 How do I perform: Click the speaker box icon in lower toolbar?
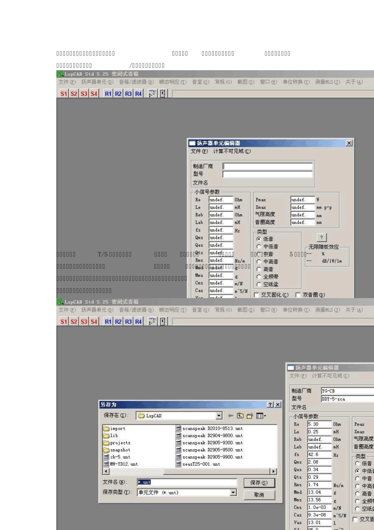163,321
